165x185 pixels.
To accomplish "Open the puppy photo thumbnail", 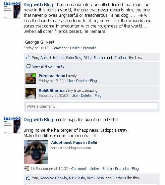I will [36, 152].
